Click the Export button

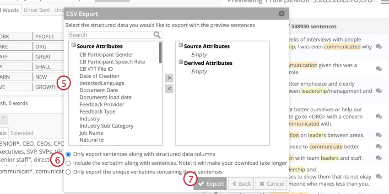point(210,184)
